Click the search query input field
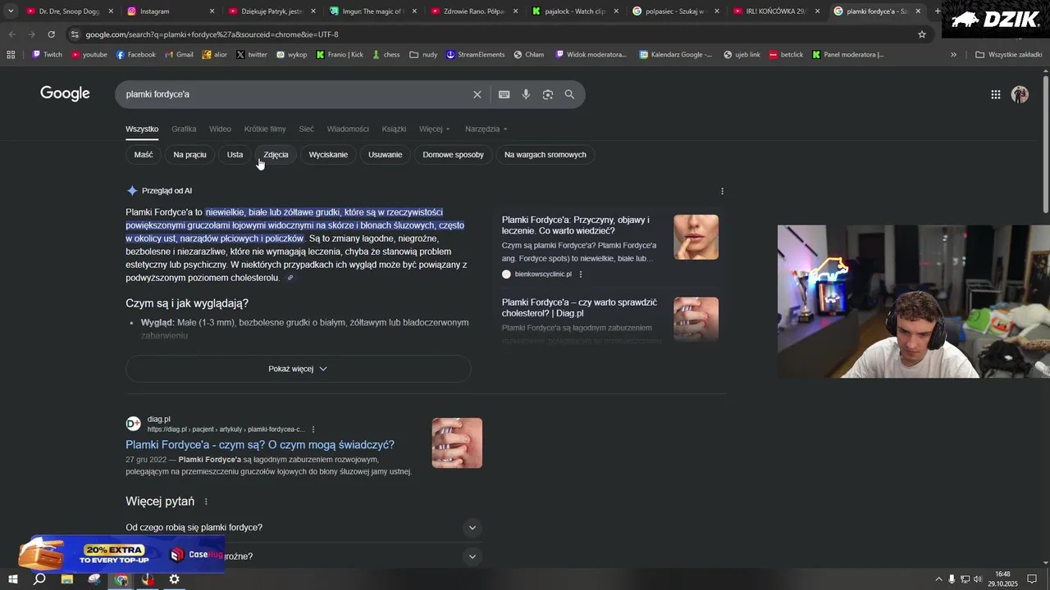Screen dimensions: 1050x590 (x=295, y=94)
